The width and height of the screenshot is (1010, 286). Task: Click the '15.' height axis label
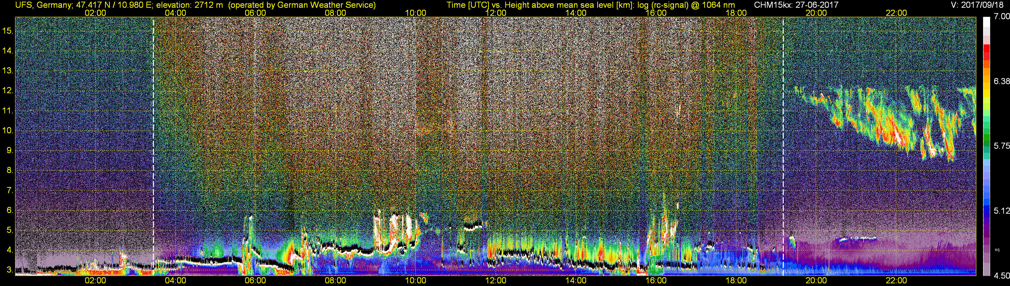click(x=7, y=31)
